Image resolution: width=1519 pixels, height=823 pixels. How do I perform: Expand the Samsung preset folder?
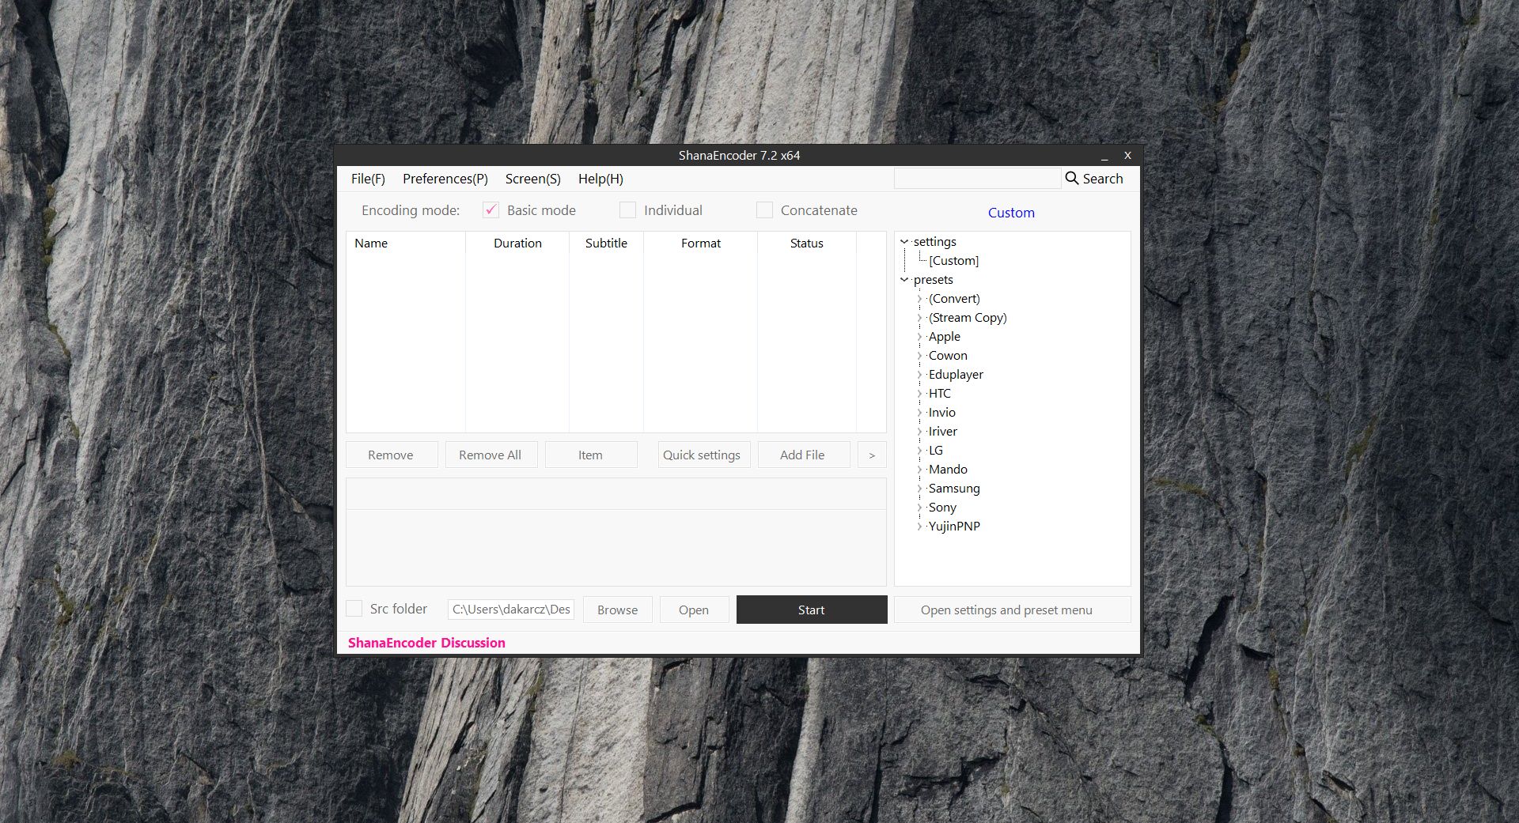click(919, 489)
